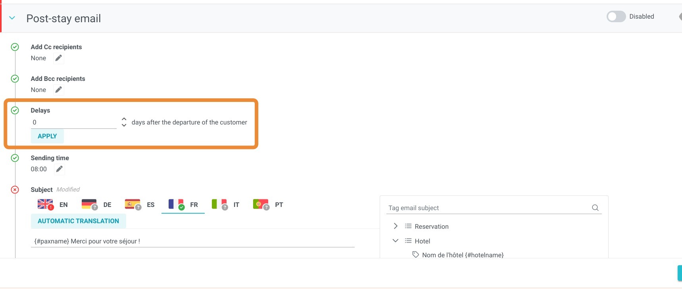Click the Automatic Translation button
This screenshot has width=682, height=289.
pos(79,221)
